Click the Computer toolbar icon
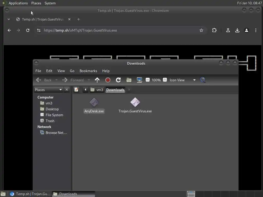263x197 pixels. click(x=139, y=80)
